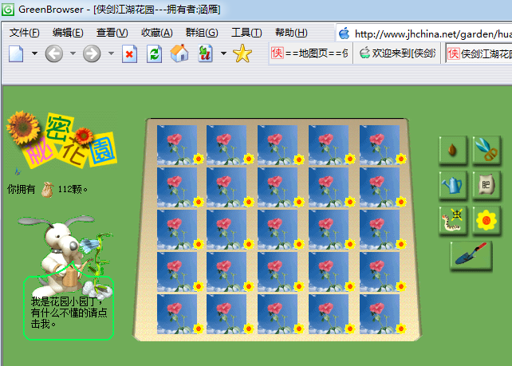Click the 秘密花园 sunflower logo
The height and width of the screenshot is (366, 512).
click(61, 140)
